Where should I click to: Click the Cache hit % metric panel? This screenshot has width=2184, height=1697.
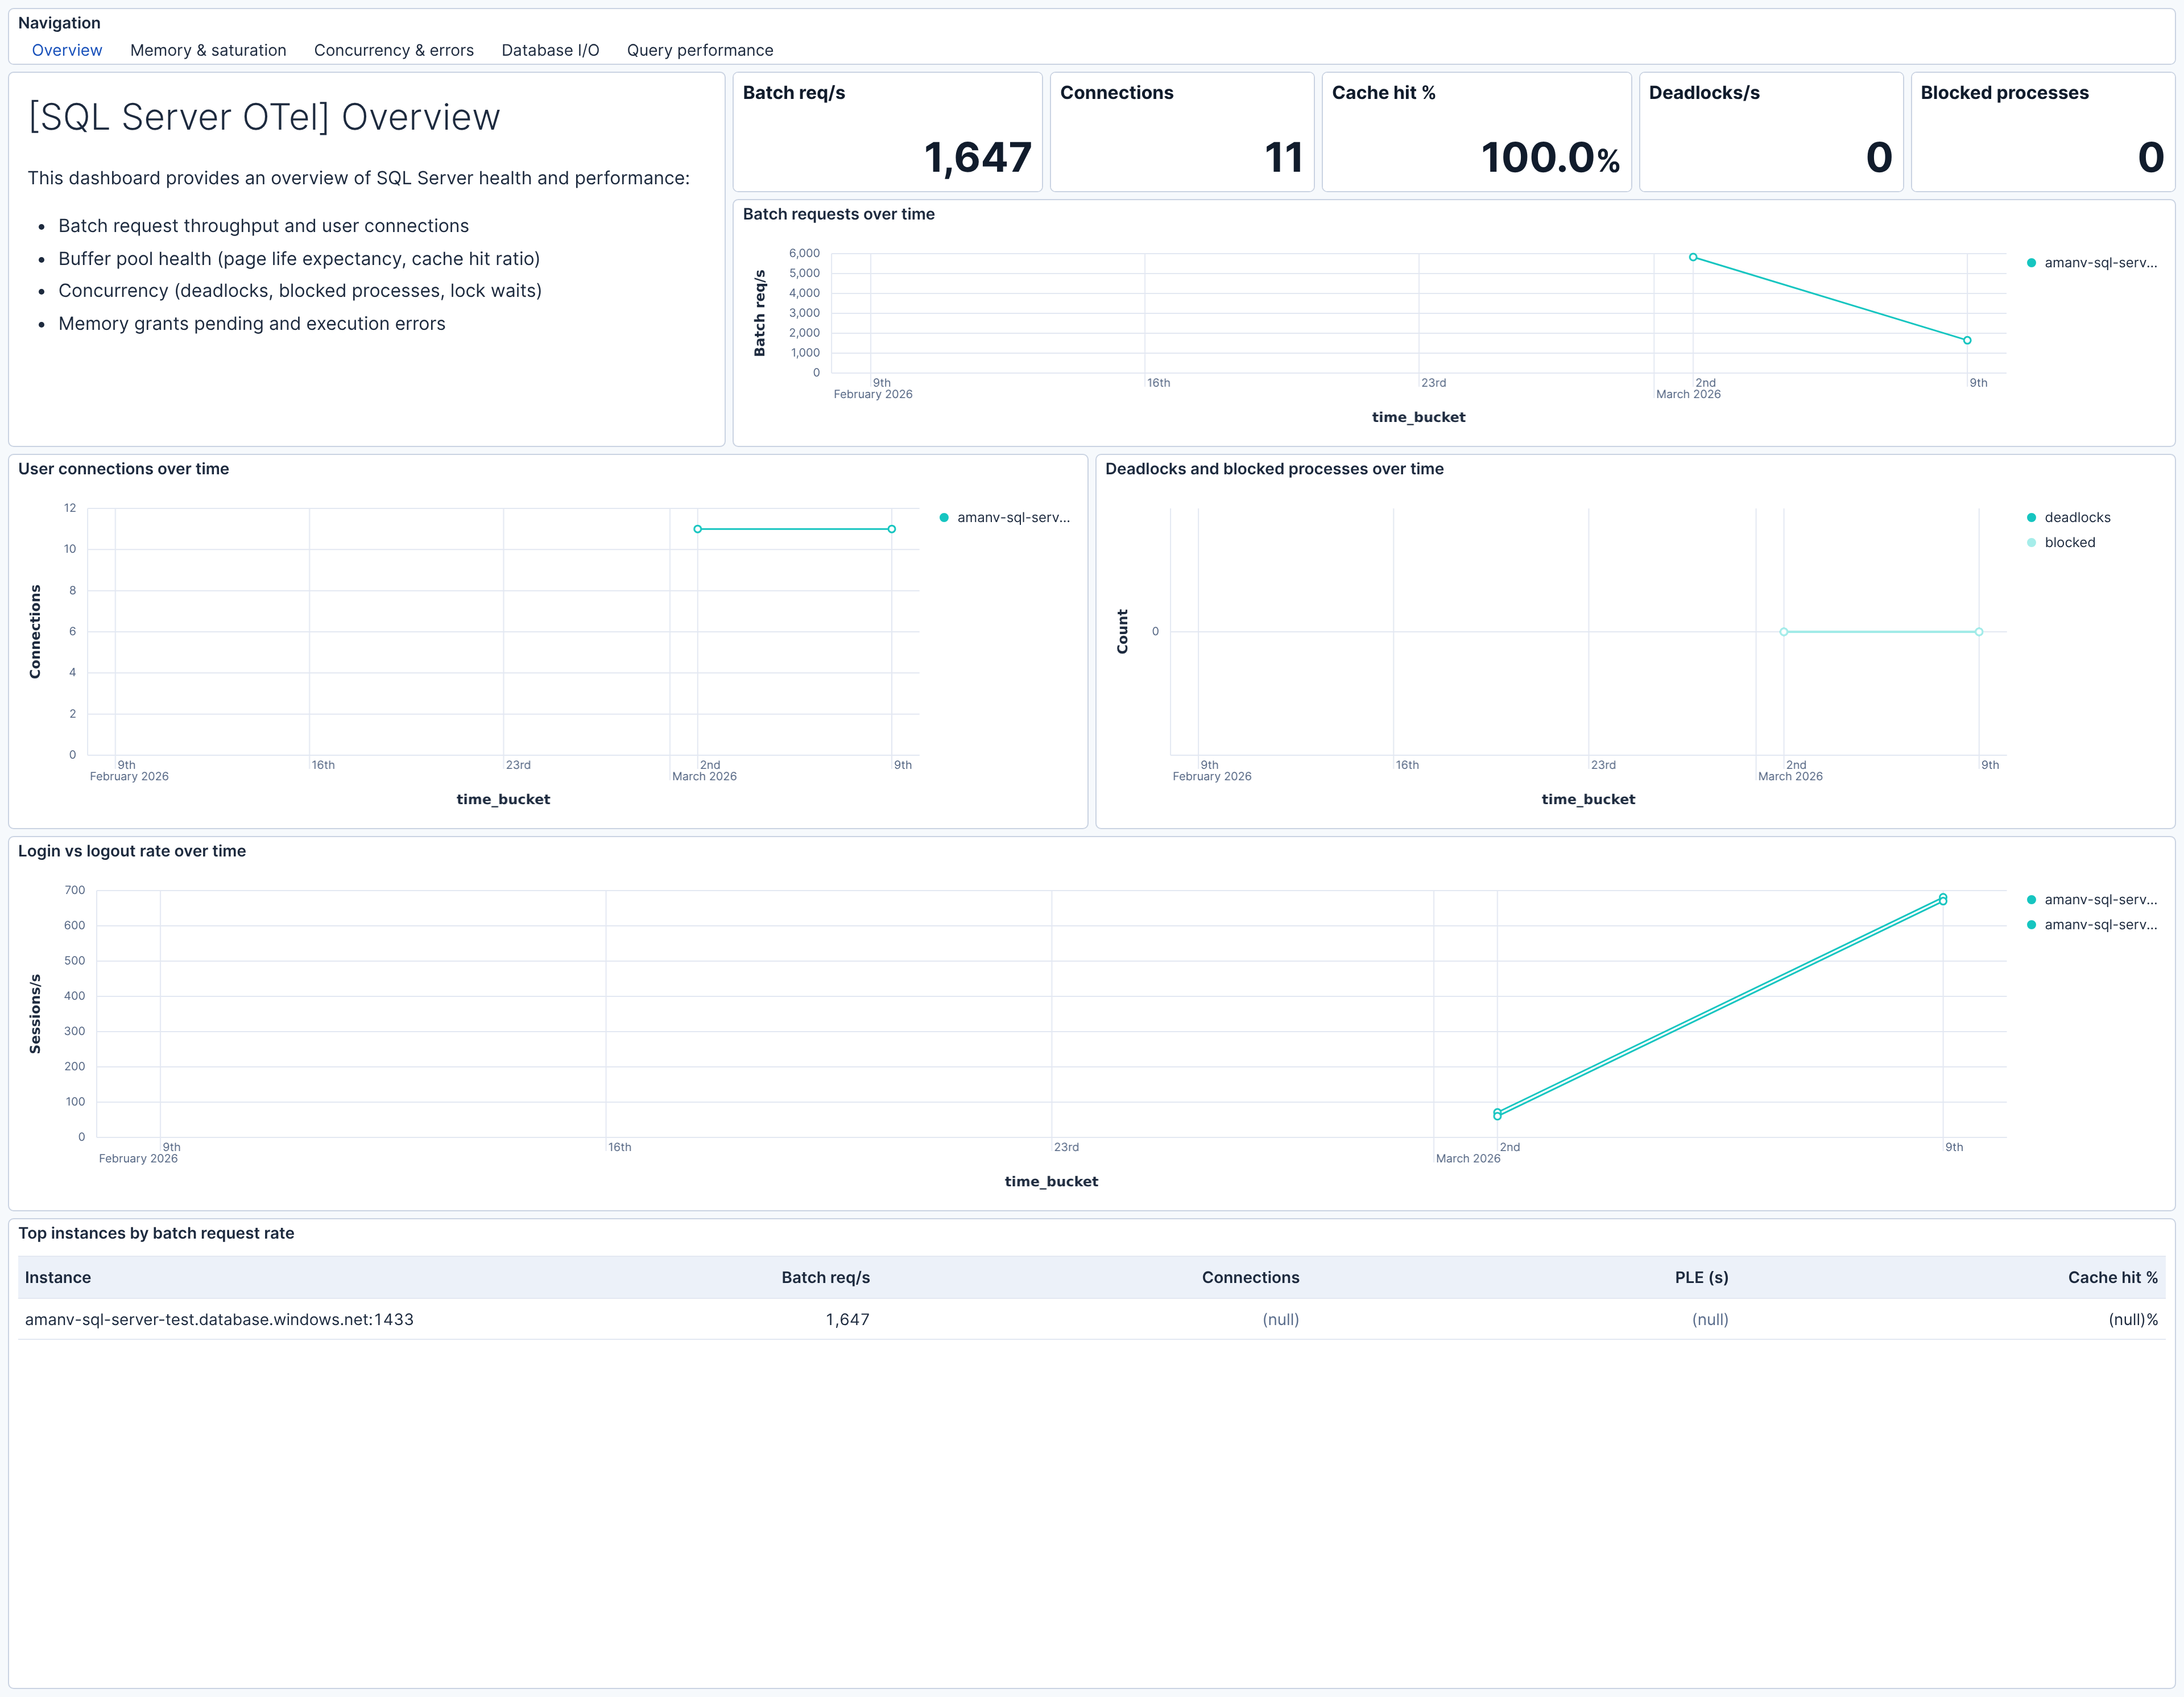coord(1476,132)
